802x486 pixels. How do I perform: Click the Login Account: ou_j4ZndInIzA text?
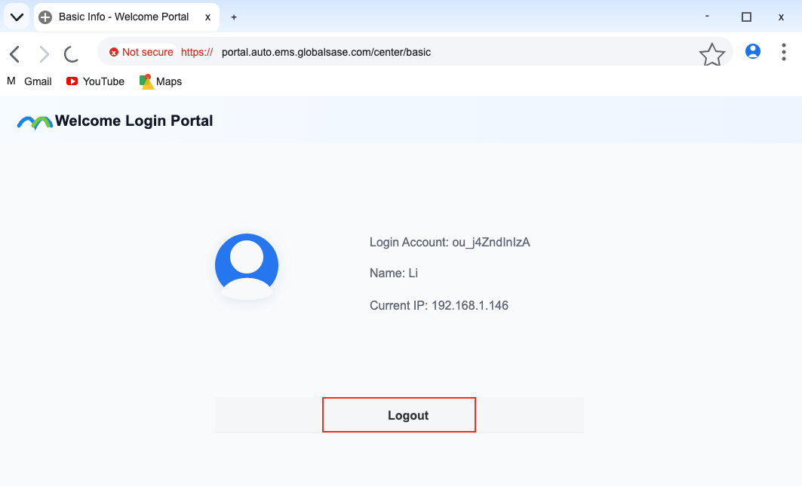point(450,242)
